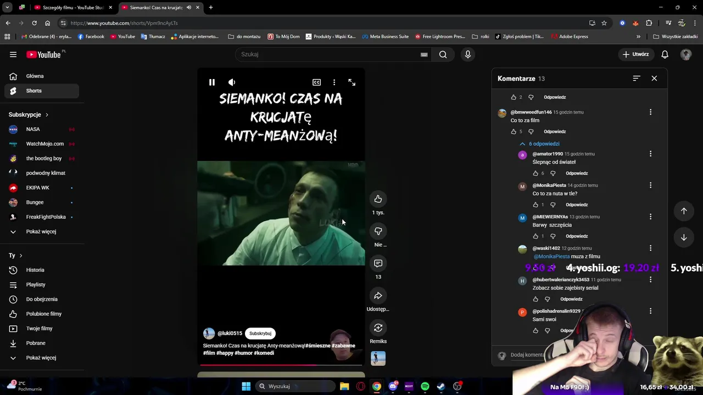Mute the Shorts video volume
Image resolution: width=703 pixels, height=395 pixels.
pyautogui.click(x=232, y=82)
